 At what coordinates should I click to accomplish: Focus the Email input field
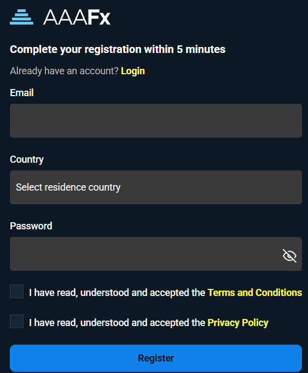156,121
